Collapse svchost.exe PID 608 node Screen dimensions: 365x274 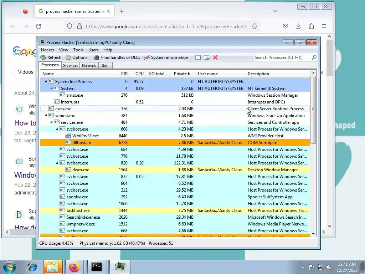[57, 129]
